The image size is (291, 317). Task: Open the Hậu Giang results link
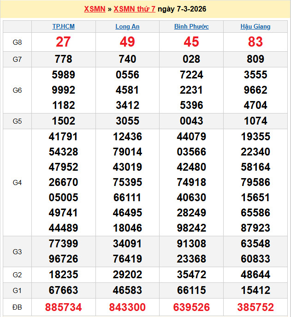tap(255, 27)
